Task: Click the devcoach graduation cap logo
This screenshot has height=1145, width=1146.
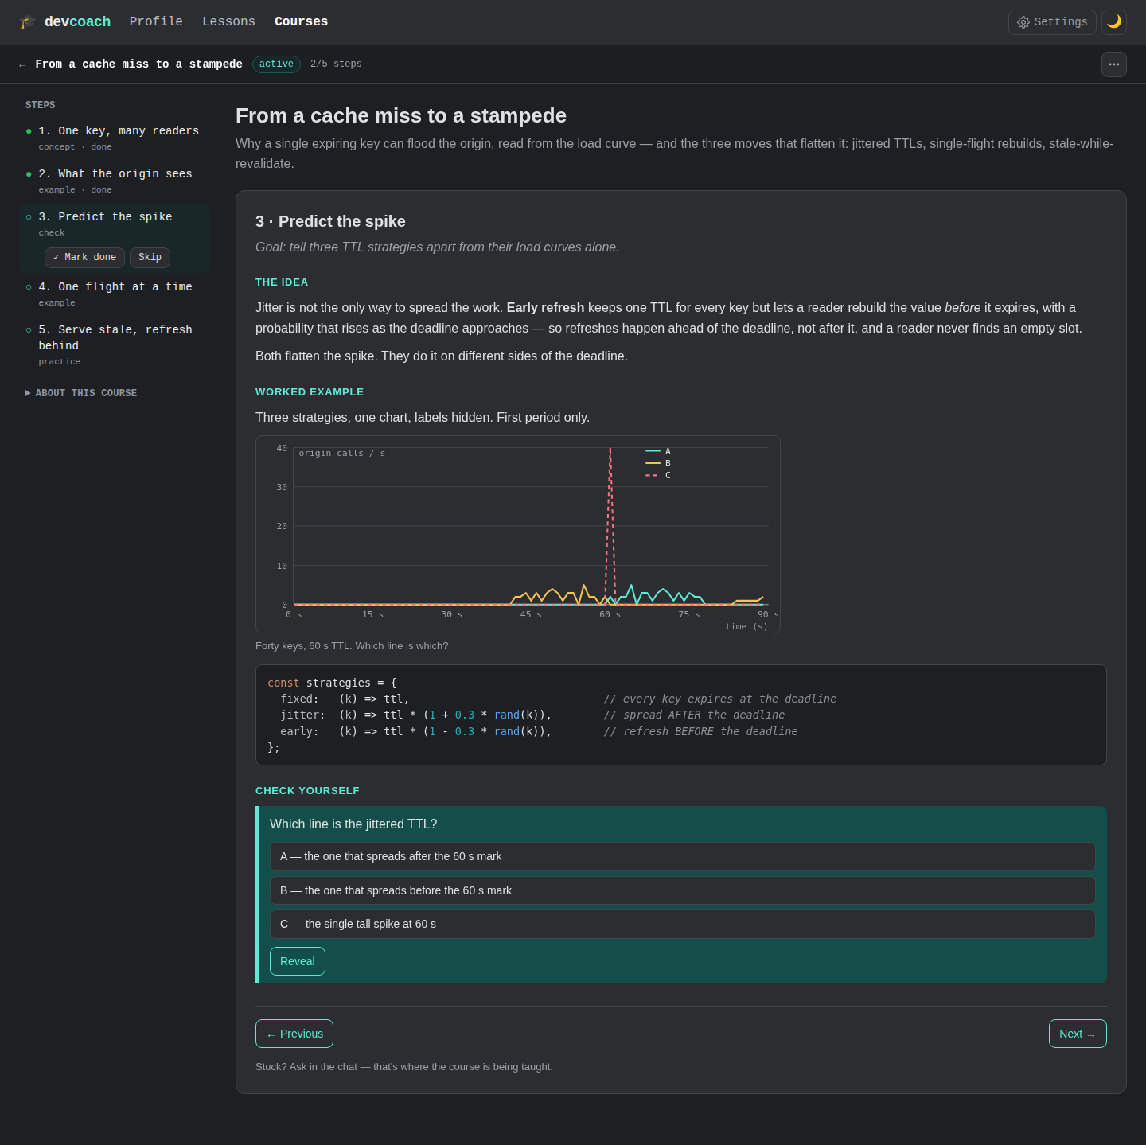Action: pyautogui.click(x=28, y=21)
